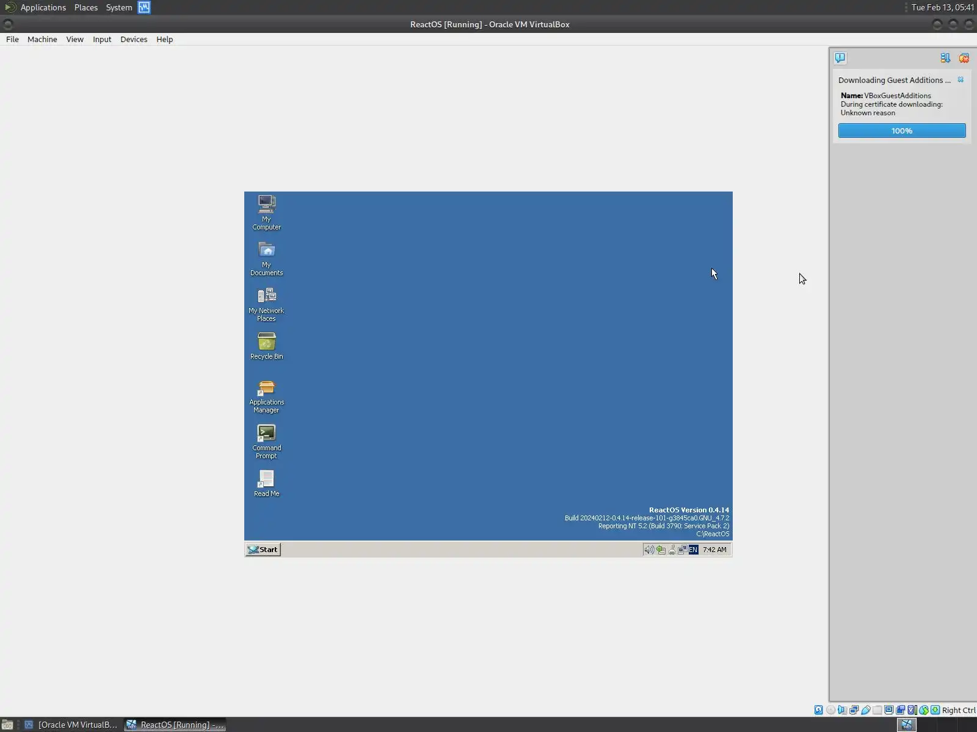Click the USB devices status indicator
This screenshot has width=977, height=732.
click(x=865, y=710)
